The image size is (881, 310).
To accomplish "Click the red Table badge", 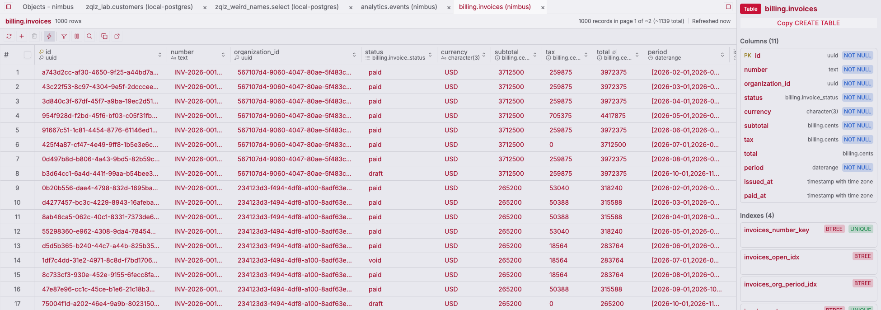I will (750, 9).
